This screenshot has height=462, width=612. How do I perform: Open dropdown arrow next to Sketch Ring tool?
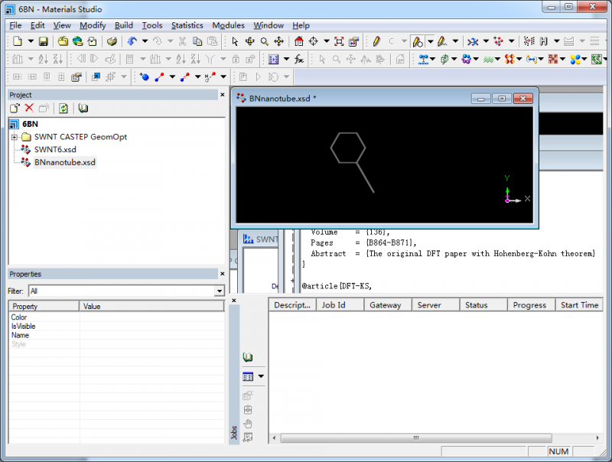pos(430,41)
